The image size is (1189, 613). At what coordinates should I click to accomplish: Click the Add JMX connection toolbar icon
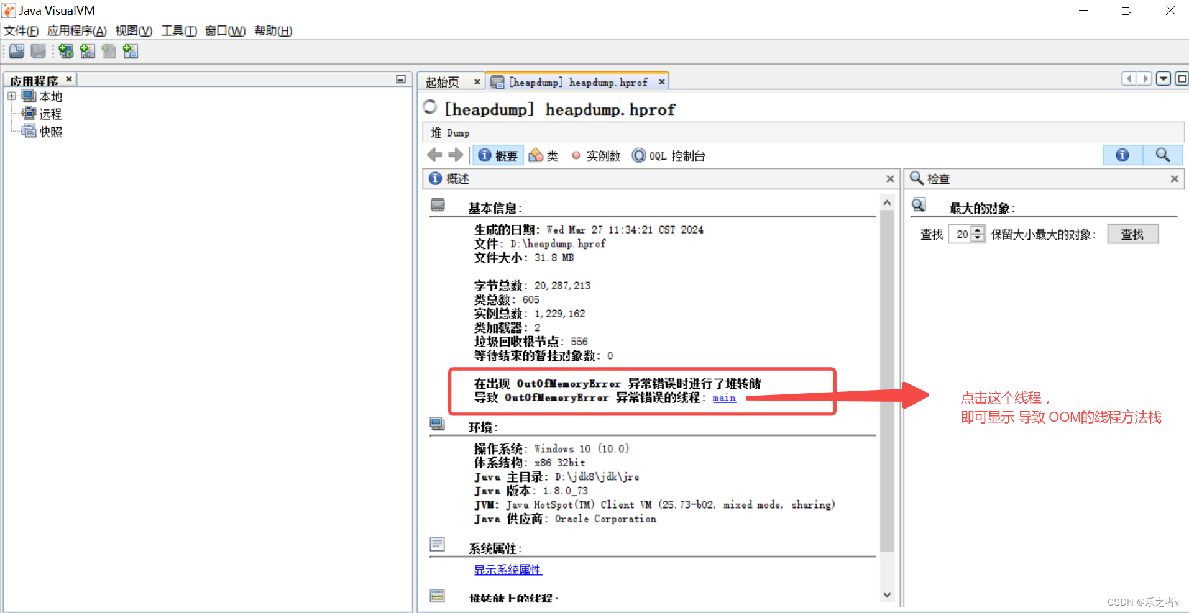[88, 52]
